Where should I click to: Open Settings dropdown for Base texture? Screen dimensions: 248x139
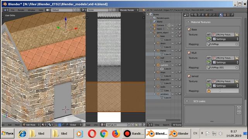point(225,39)
